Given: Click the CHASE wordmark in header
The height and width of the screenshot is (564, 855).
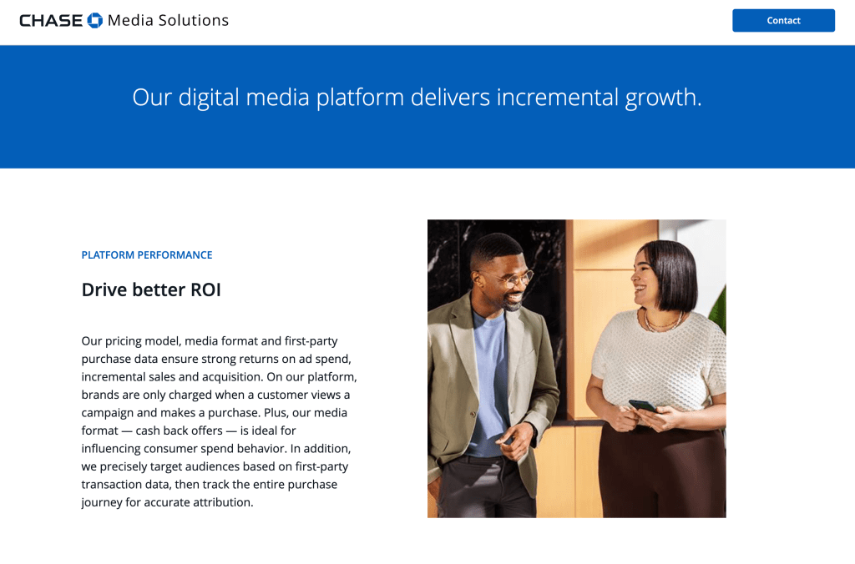Looking at the screenshot, I should pos(51,20).
